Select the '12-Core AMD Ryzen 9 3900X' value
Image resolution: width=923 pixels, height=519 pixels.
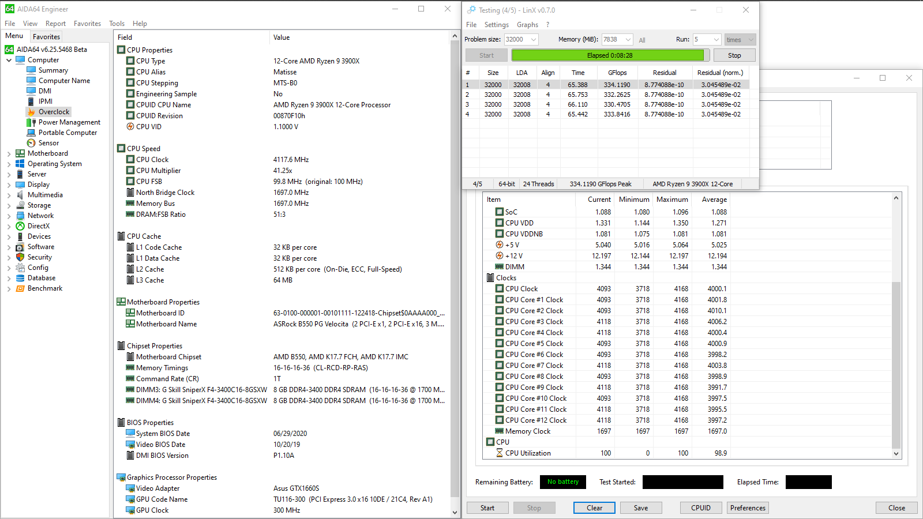point(316,61)
